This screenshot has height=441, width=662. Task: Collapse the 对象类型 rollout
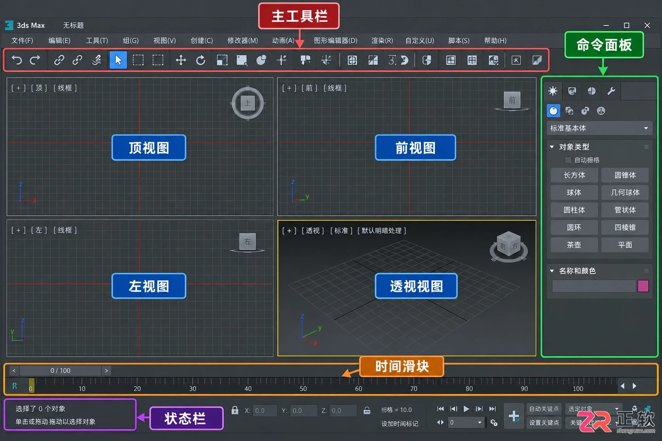pos(552,147)
